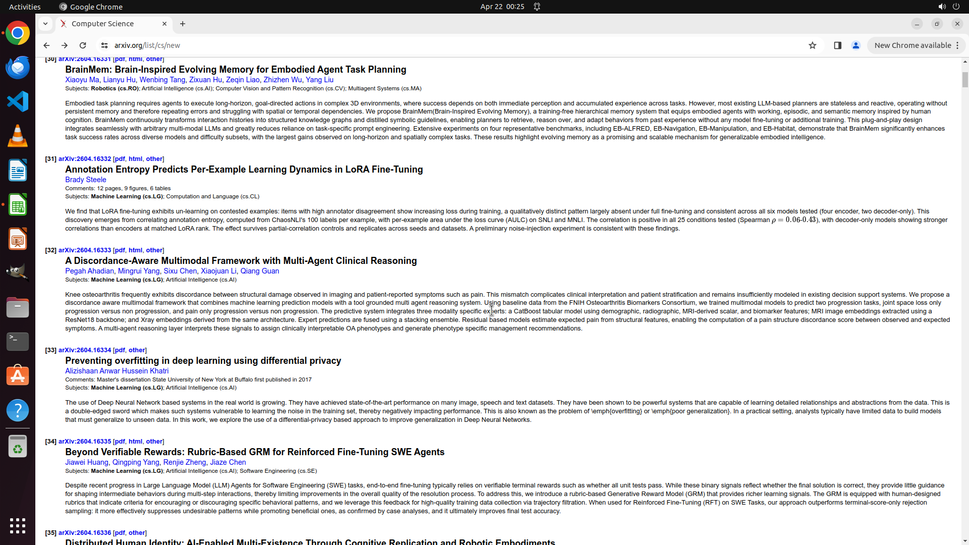View site information icon in address bar
Viewport: 969px width, 545px height.
pyautogui.click(x=104, y=45)
